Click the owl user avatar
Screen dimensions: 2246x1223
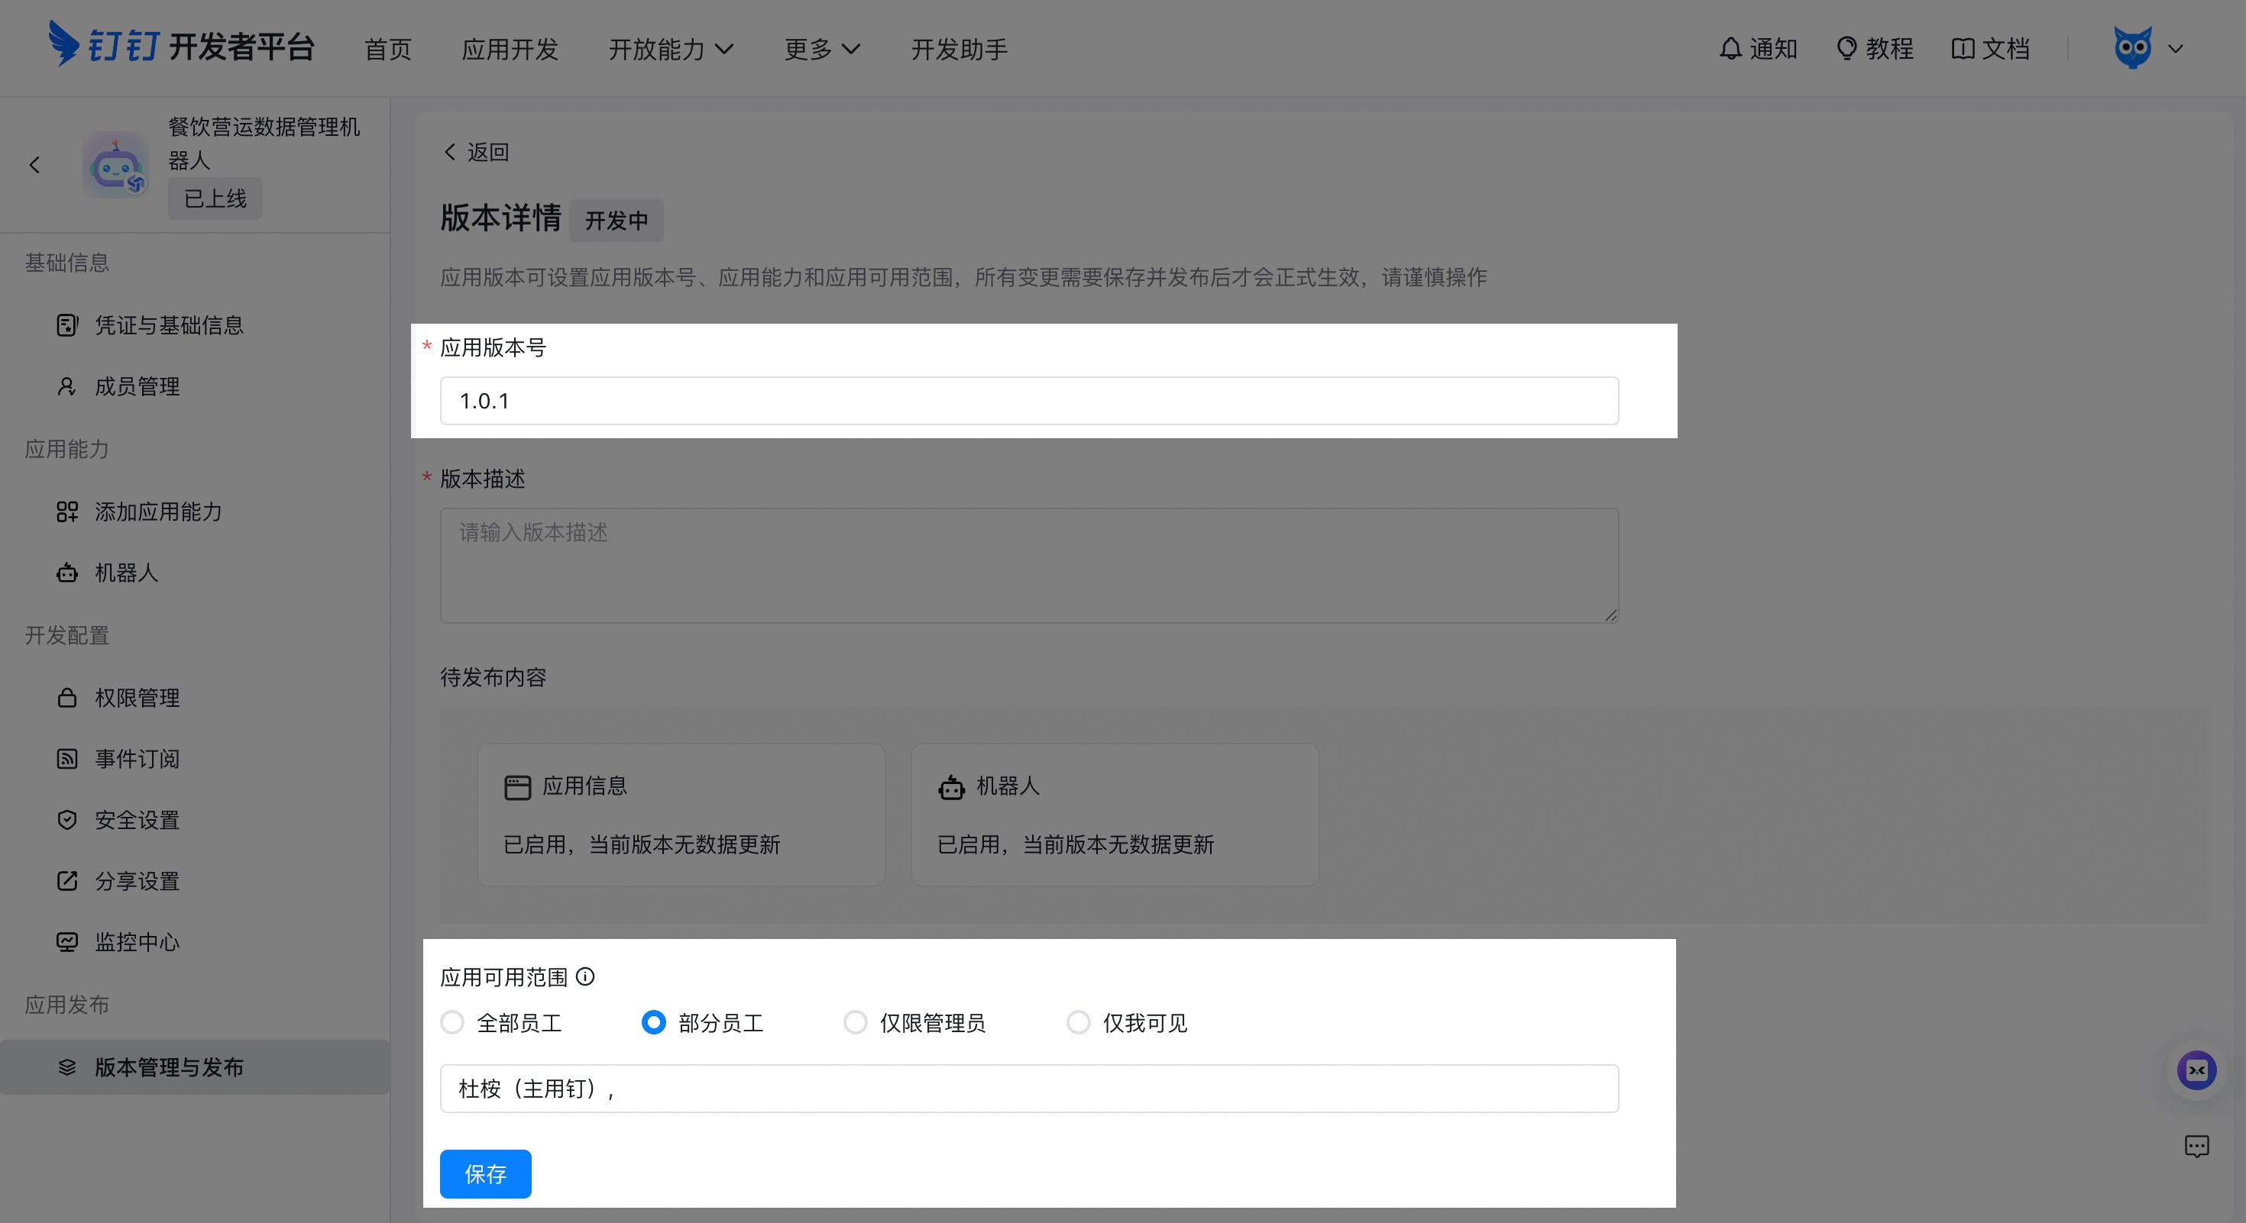point(2131,48)
